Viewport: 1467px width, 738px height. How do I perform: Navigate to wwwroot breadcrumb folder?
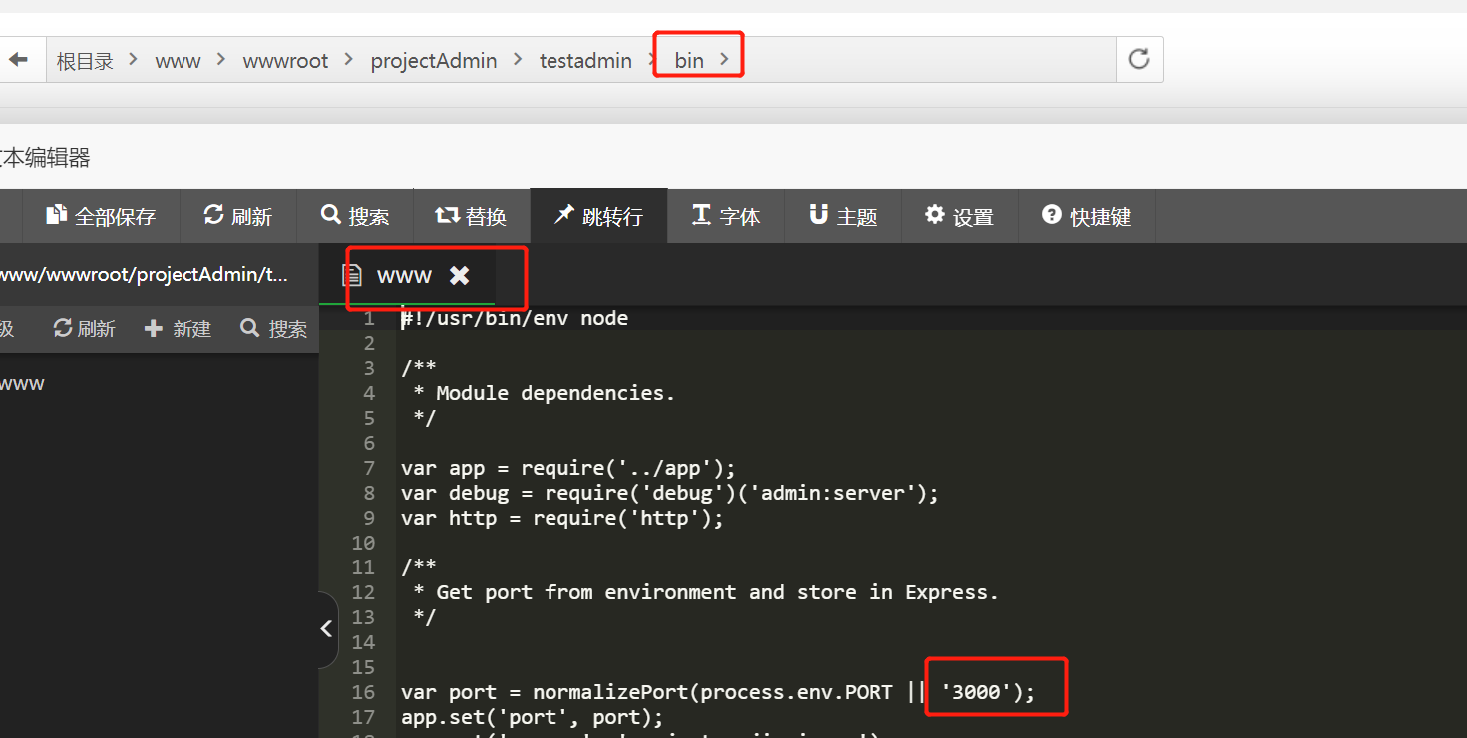point(285,61)
